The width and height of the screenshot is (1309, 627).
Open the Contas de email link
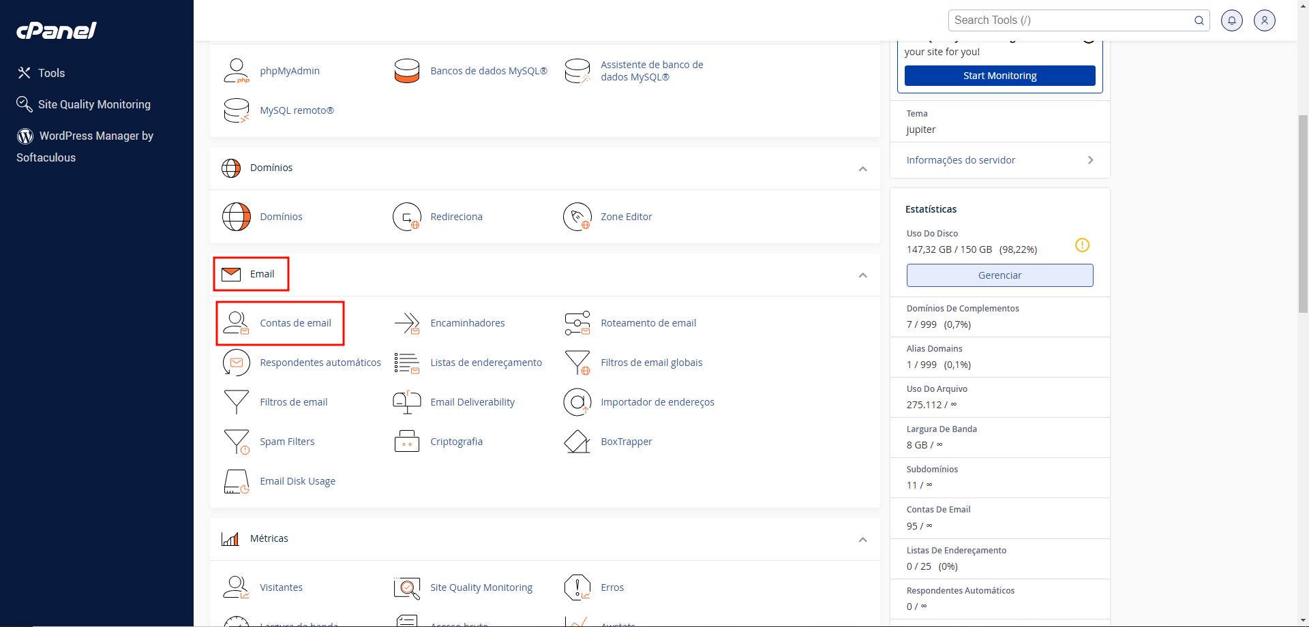[295, 323]
